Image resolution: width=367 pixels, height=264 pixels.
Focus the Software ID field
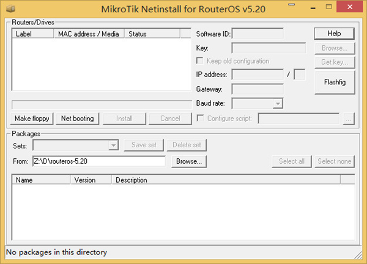[258, 34]
